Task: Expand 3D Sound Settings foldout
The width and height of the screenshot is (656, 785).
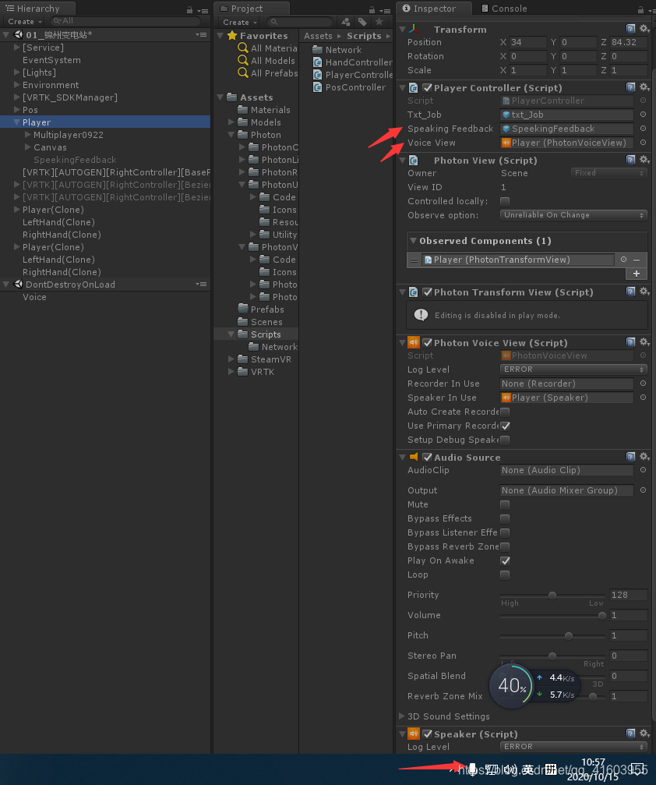Action: (x=402, y=716)
